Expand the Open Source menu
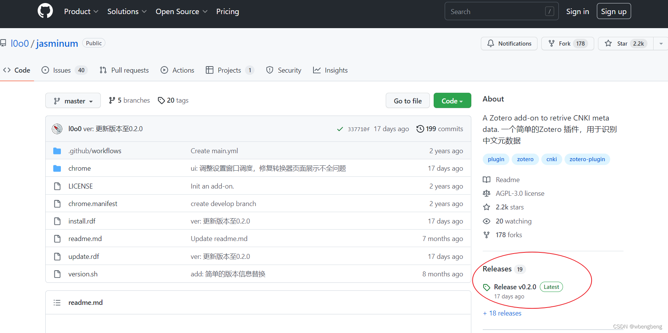The image size is (668, 333). [x=181, y=11]
